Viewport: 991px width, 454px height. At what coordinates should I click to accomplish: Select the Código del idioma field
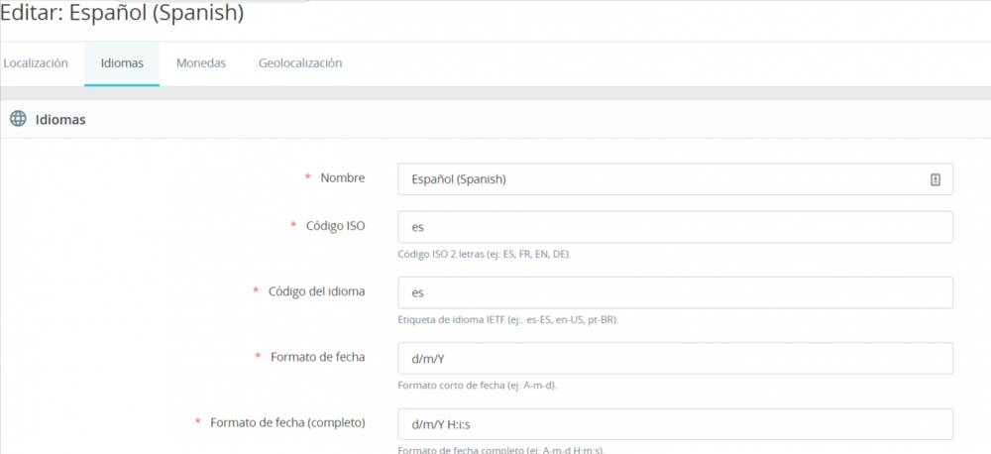click(675, 292)
